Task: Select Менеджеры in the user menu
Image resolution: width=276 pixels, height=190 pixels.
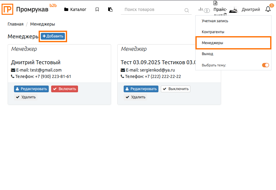Action: 213,43
